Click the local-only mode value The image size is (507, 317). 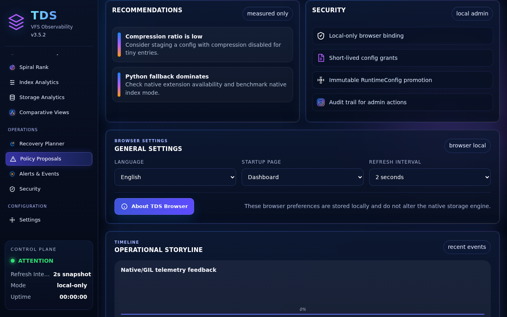pyautogui.click(x=72, y=285)
